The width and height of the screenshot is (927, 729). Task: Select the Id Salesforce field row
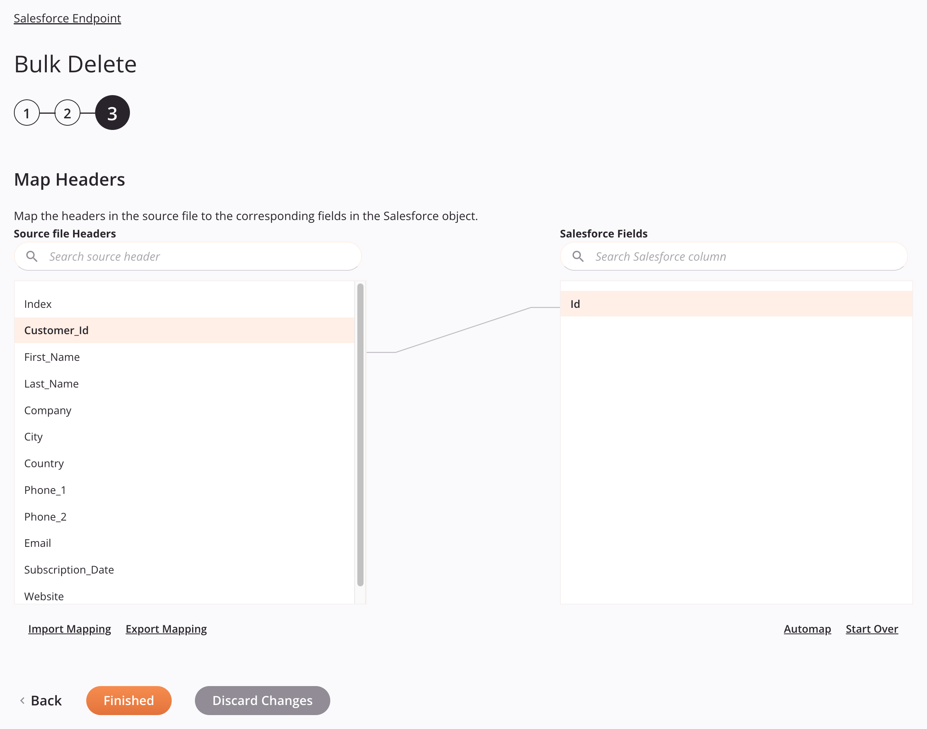coord(737,303)
